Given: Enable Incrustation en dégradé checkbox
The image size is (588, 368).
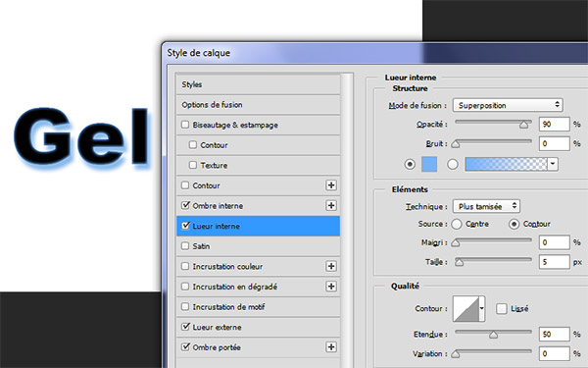Looking at the screenshot, I should click(x=185, y=287).
